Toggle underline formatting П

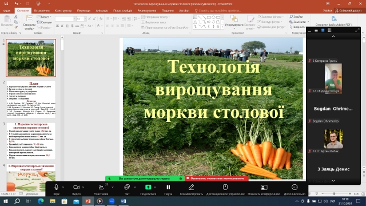click(x=67, y=26)
